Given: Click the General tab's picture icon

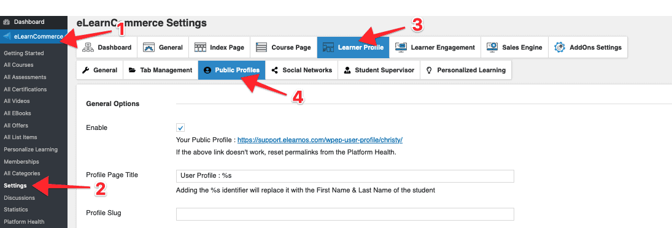Looking at the screenshot, I should click(149, 47).
